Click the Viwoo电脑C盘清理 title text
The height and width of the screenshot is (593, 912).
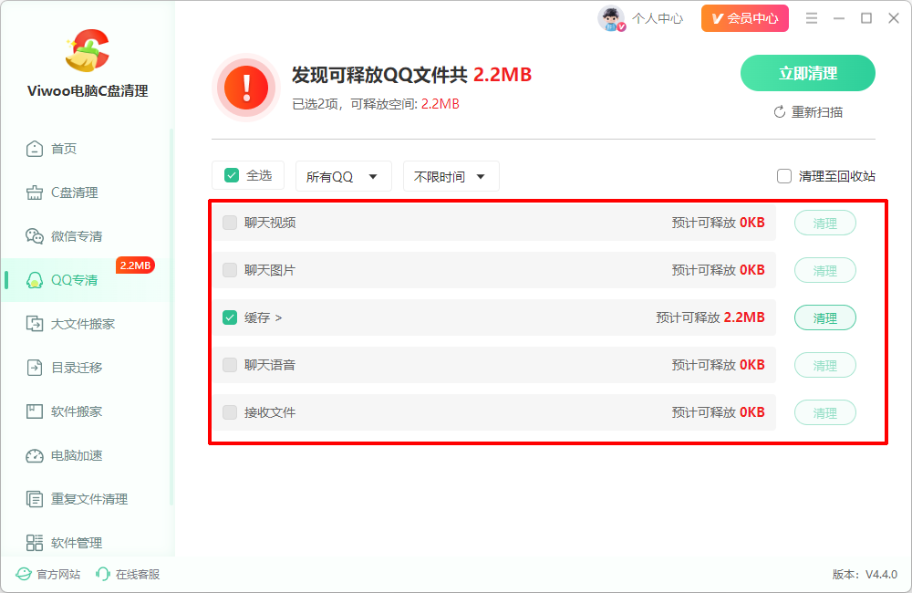click(x=88, y=91)
